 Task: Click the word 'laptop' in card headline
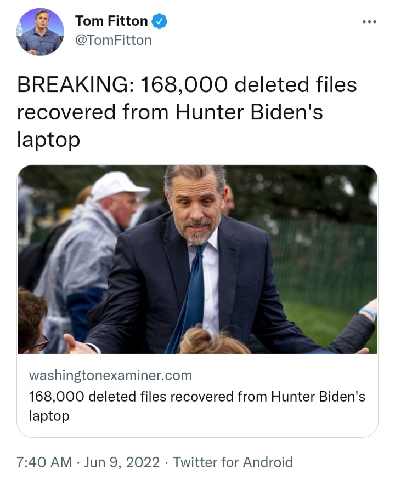pos(49,416)
